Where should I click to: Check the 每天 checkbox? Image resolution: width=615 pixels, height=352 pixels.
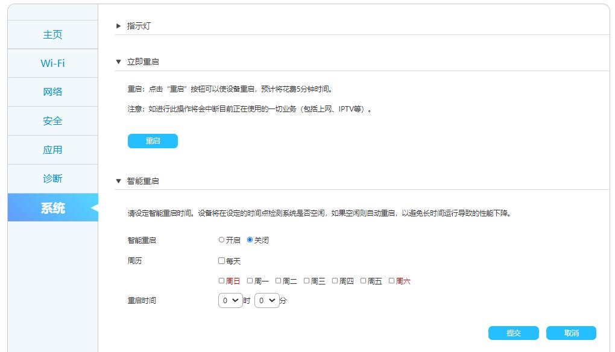click(221, 260)
